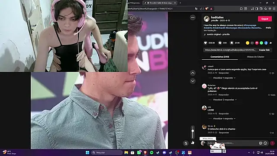This screenshot has width=277, height=156.
Task: Share video via WhatsApp green icon
Action: pos(261,43)
